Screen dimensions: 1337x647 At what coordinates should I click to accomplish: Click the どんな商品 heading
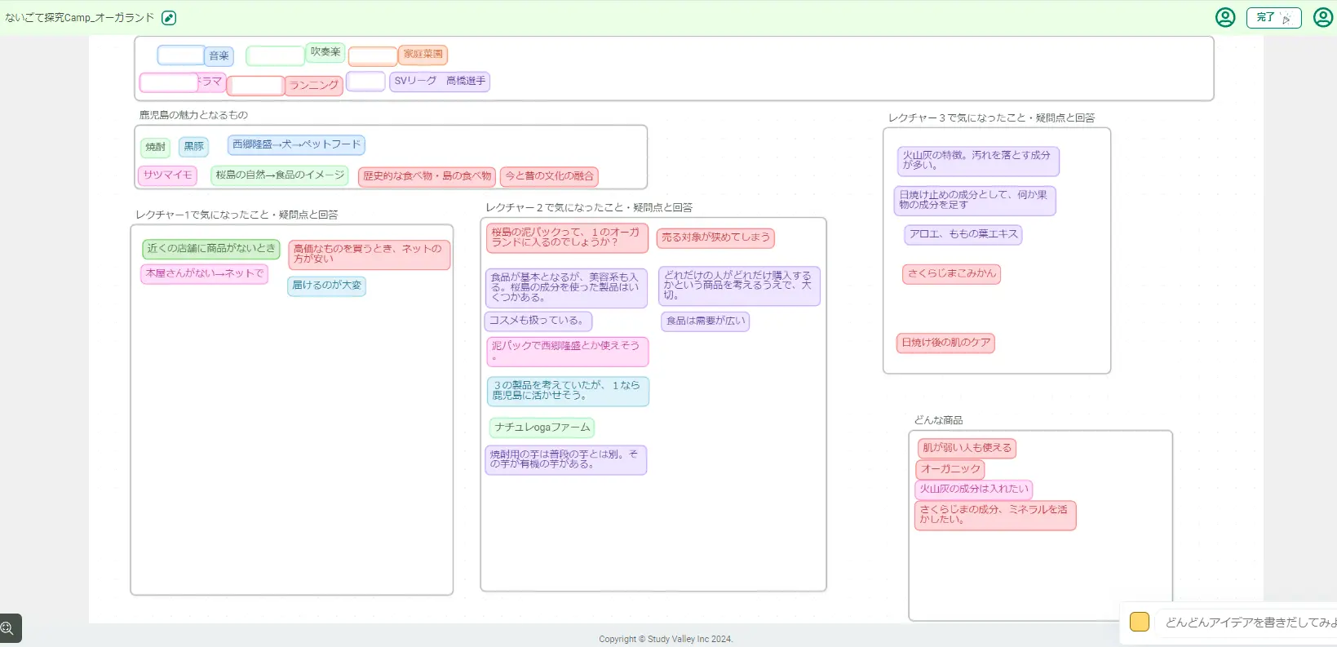(x=938, y=420)
